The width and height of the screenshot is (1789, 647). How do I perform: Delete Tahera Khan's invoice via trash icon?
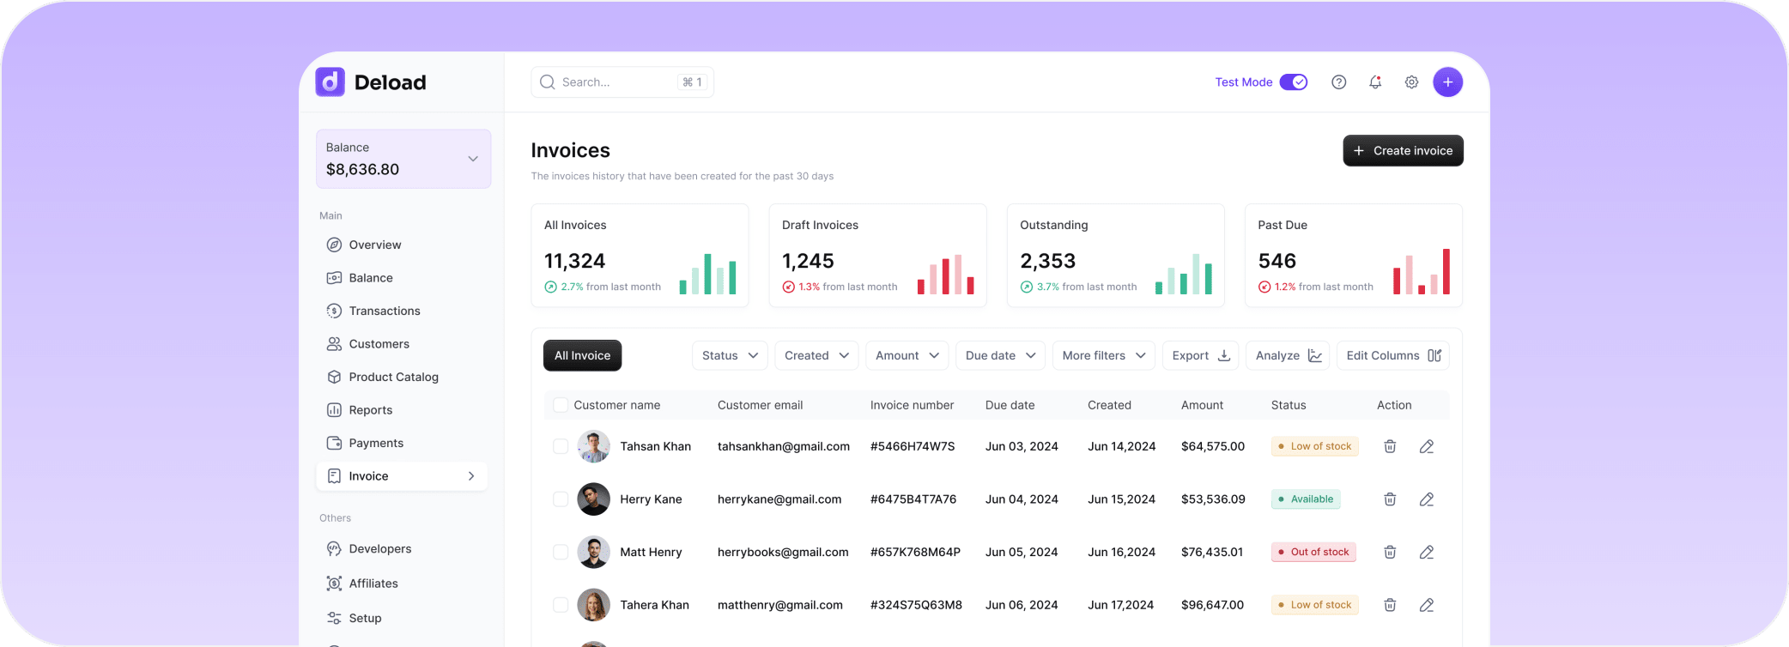[x=1390, y=605]
